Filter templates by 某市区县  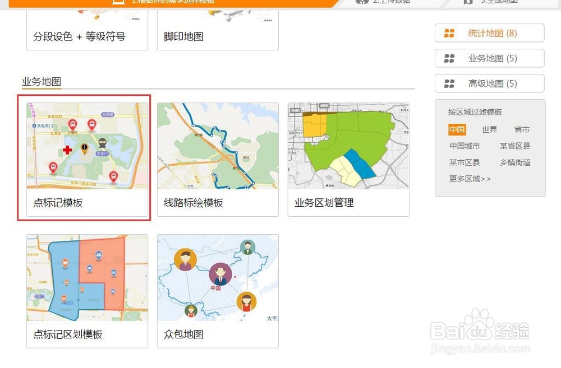click(465, 162)
